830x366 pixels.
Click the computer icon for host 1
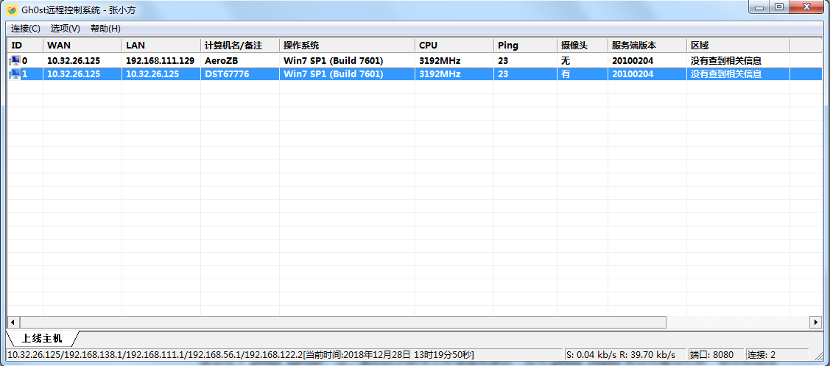(x=15, y=74)
